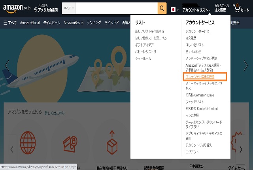Screen dimensions: 253x170
Task: Go to previous hero banner slide
Action: click(x=7, y=65)
